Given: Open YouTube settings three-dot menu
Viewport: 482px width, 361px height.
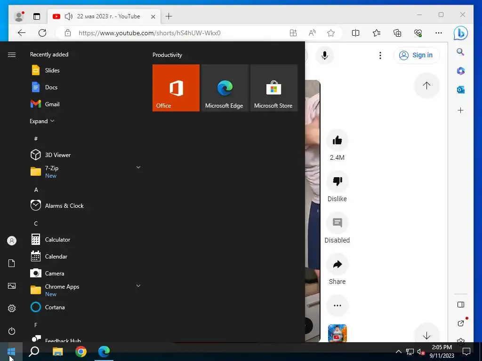Looking at the screenshot, I should [x=380, y=55].
